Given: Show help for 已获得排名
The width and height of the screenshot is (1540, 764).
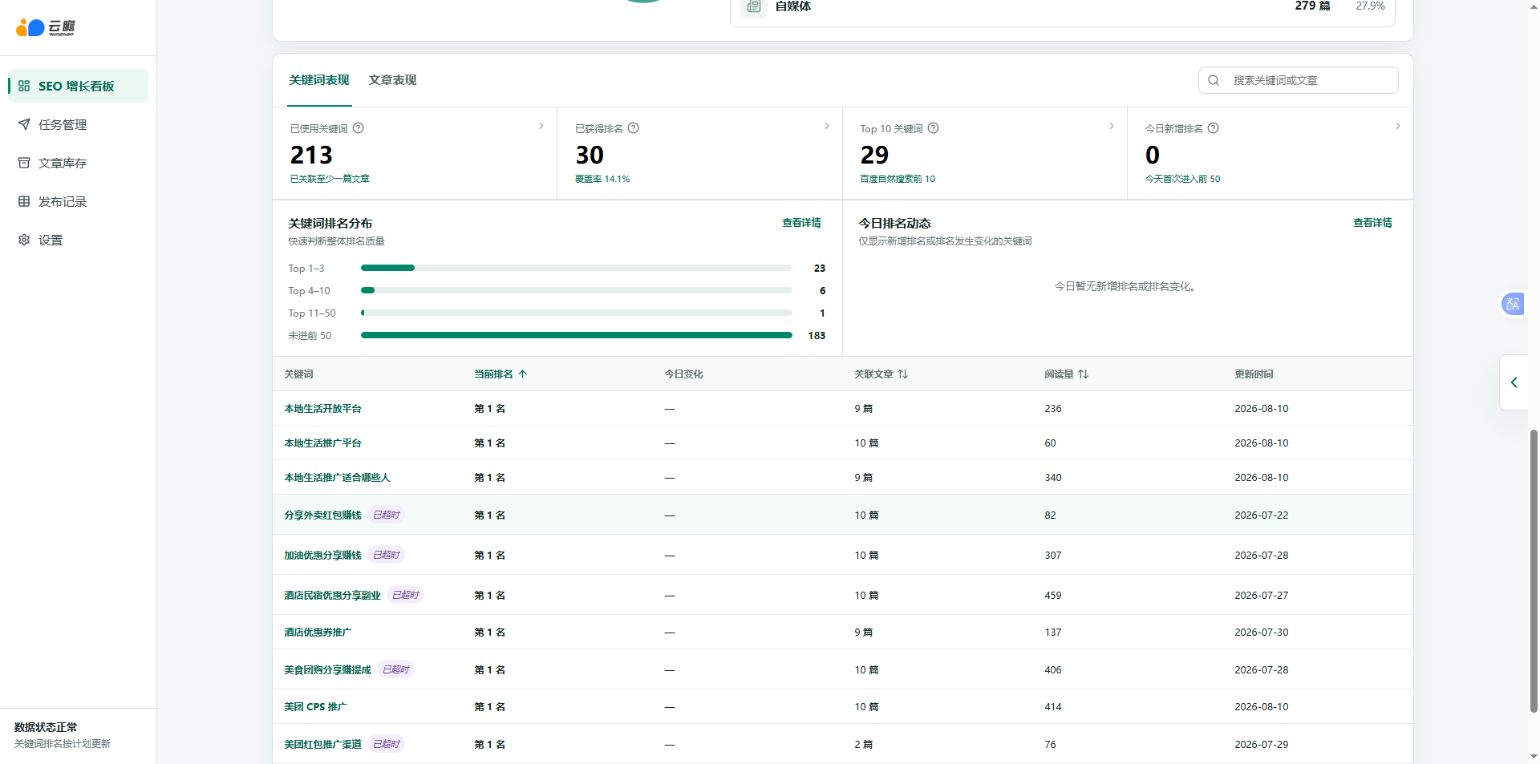Looking at the screenshot, I should [x=634, y=128].
